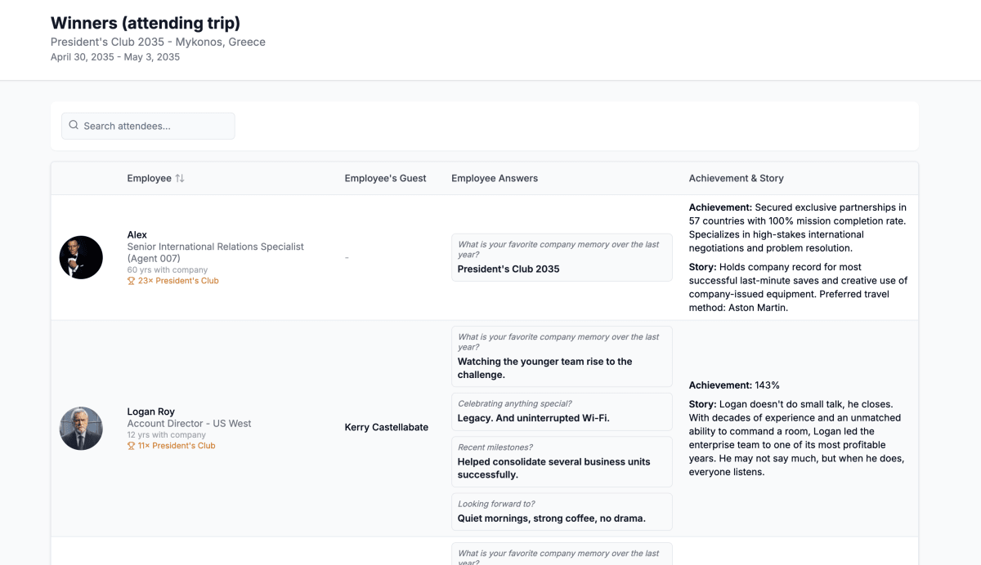Image resolution: width=981 pixels, height=565 pixels.
Task: Sort by the Employee column header
Action: [150, 178]
